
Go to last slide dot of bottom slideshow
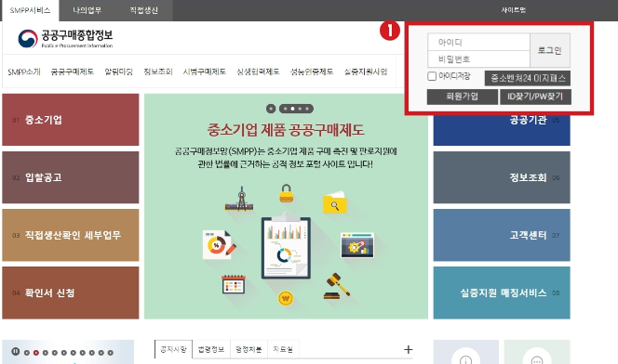click(111, 353)
